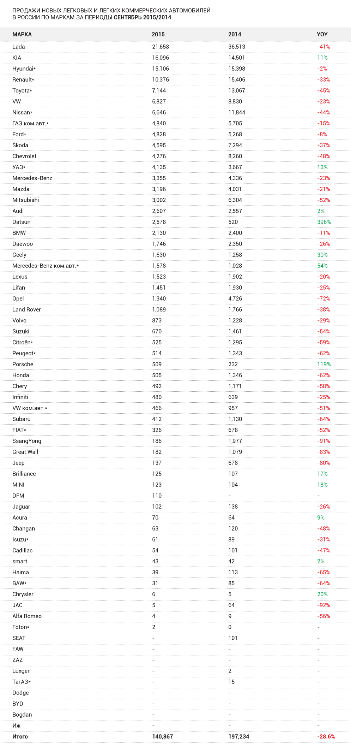The height and width of the screenshot is (752, 351).
Task: Click the YOY column header
Action: [322, 34]
